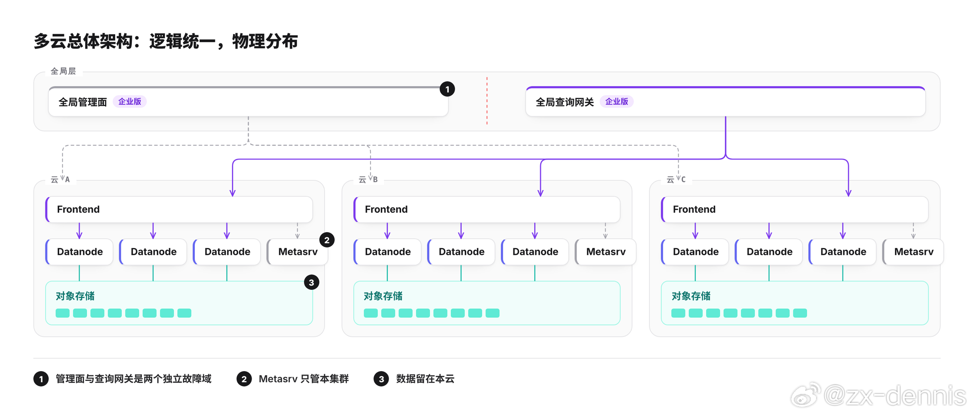Select the Frontend box in 云 B
The image size is (974, 417).
pyautogui.click(x=487, y=209)
